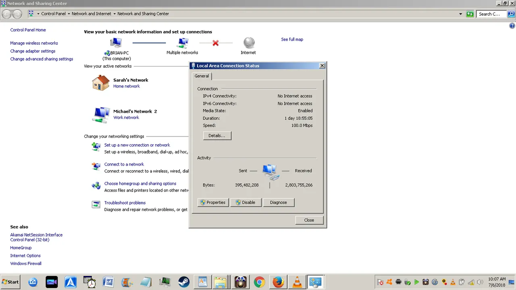
Task: Open Control Panel Home link
Action: point(28,30)
